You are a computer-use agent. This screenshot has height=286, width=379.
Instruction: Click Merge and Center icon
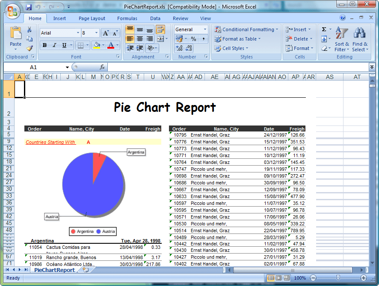[x=160, y=38]
